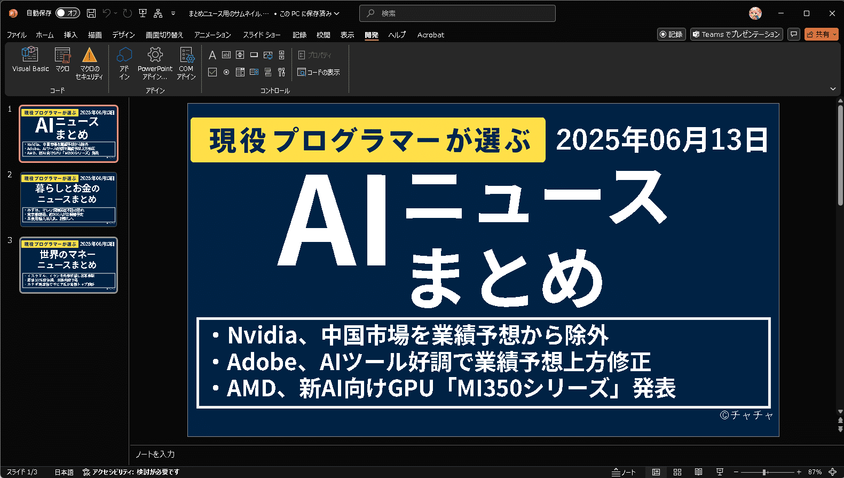This screenshot has height=478, width=844.
Task: Insert a Text Box control (abl icon)
Action: (x=226, y=55)
